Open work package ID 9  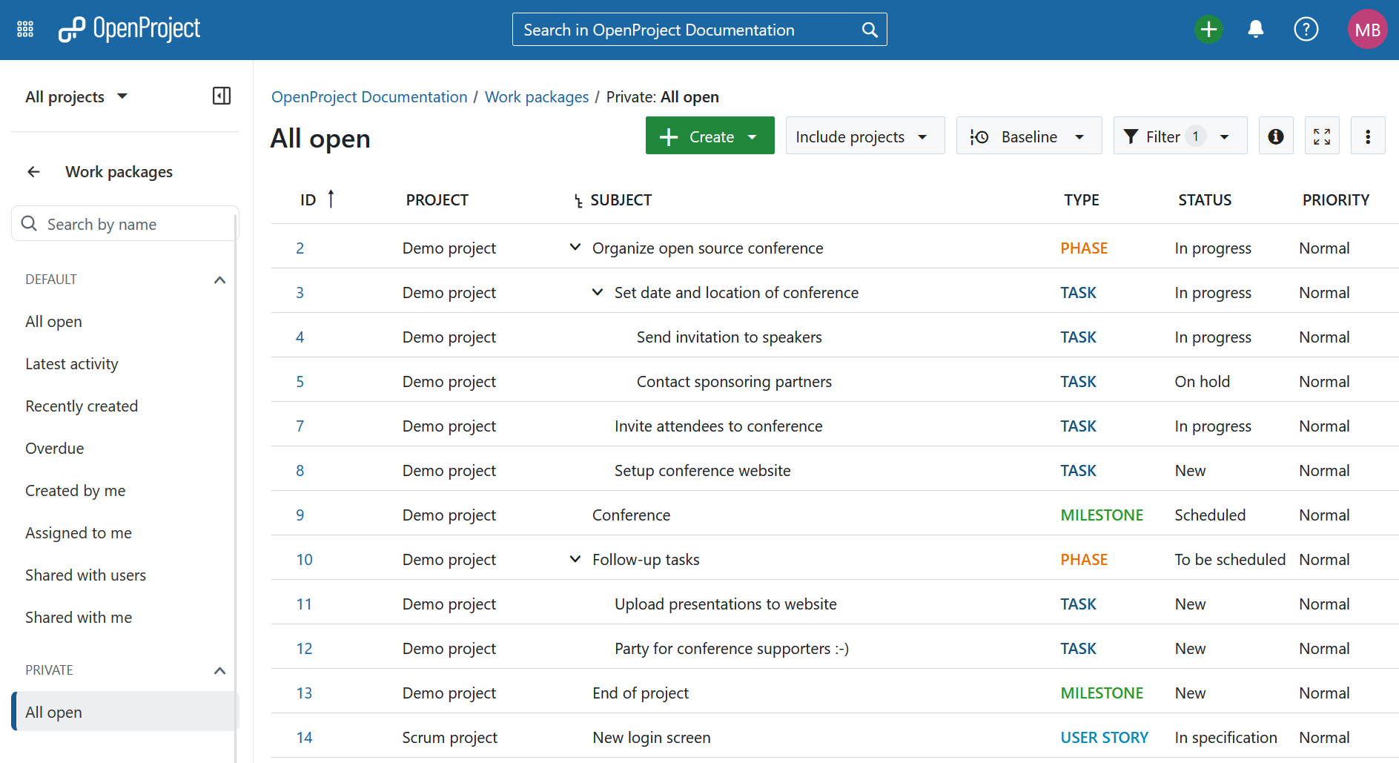[x=300, y=515]
